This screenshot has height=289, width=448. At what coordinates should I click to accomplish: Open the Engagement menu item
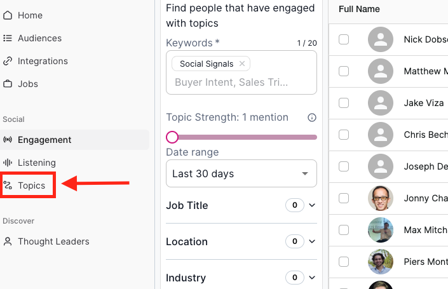pos(44,140)
